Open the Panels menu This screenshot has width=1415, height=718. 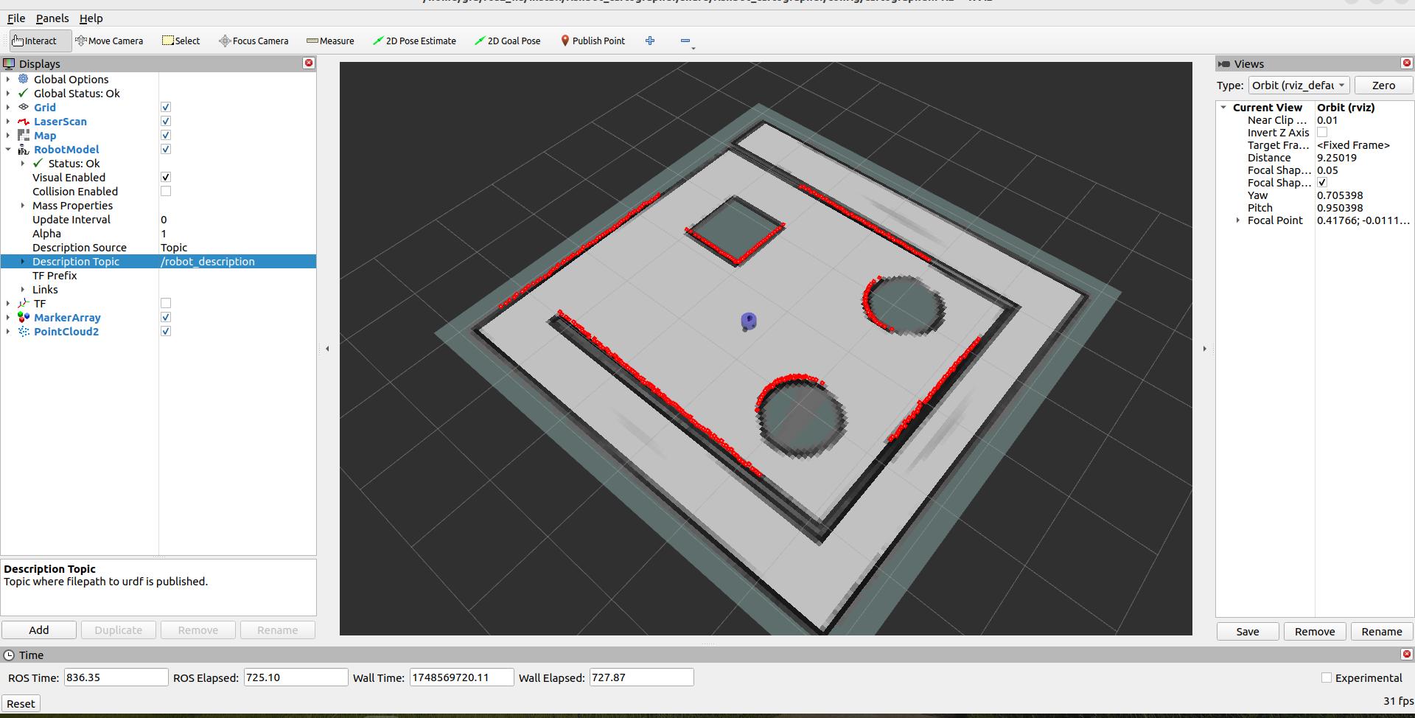click(x=52, y=18)
